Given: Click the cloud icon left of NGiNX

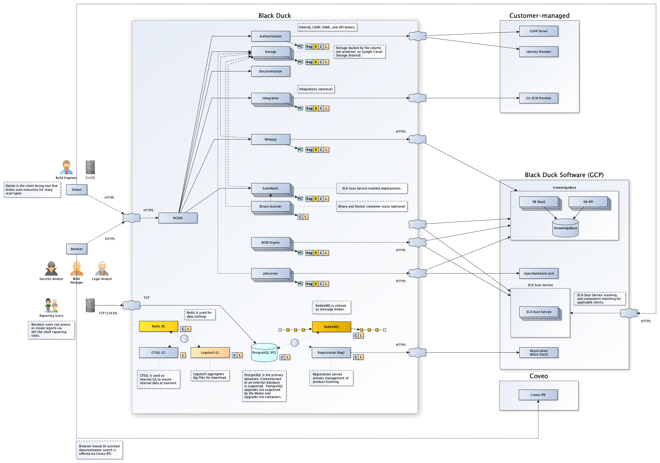Looking at the screenshot, I should click(x=131, y=218).
